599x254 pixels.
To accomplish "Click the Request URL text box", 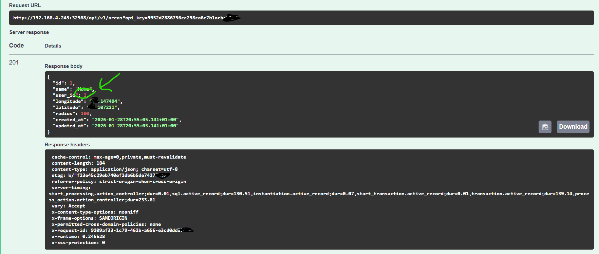I will point(301,18).
